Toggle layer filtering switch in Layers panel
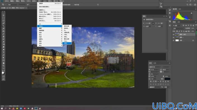 click(196, 25)
